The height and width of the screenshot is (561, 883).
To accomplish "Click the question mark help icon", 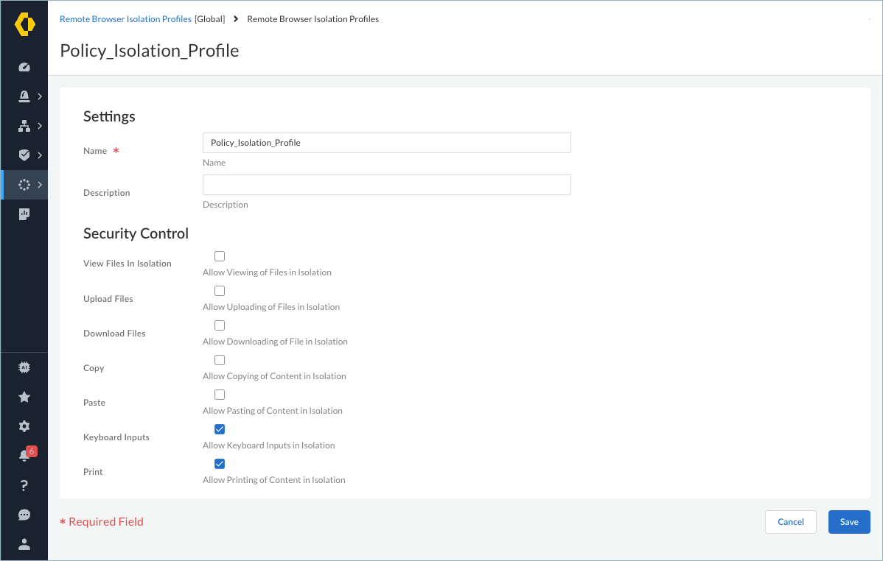I will (x=24, y=485).
